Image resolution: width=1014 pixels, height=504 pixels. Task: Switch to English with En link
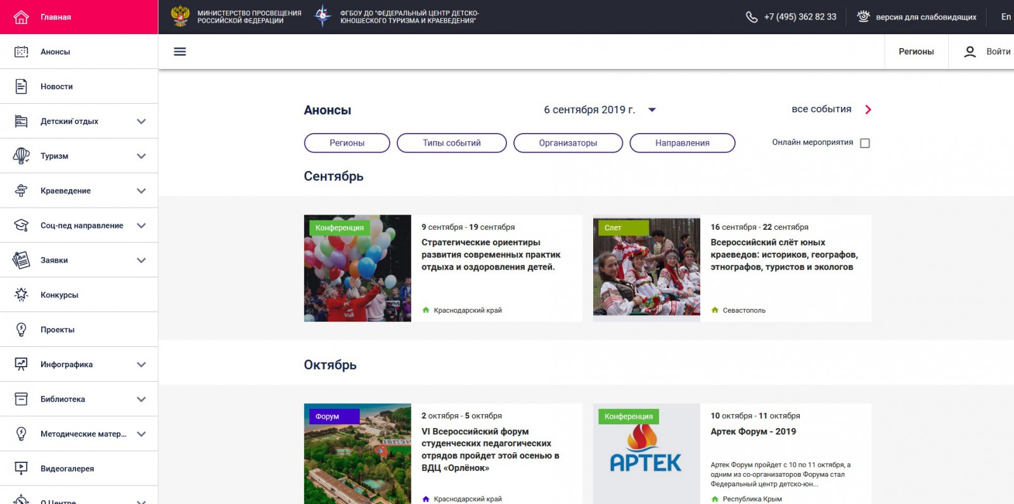(1006, 17)
